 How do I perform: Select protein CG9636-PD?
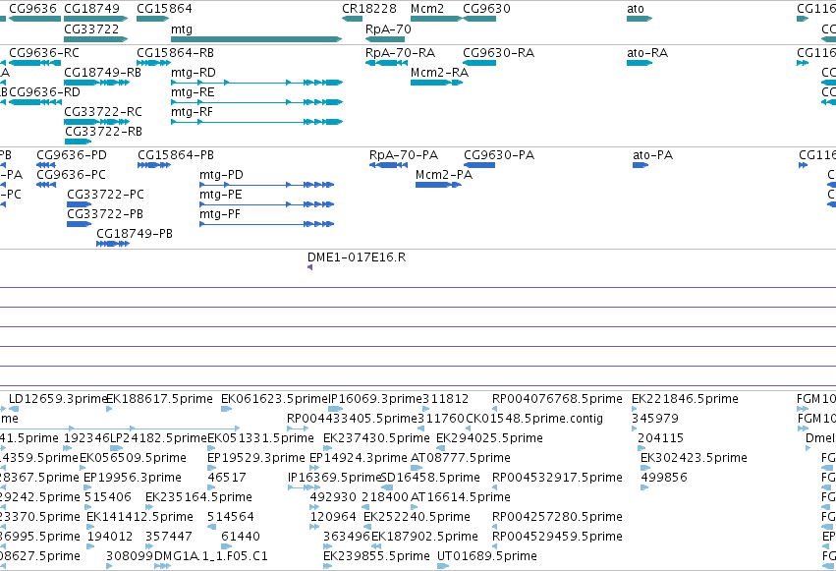[x=46, y=165]
